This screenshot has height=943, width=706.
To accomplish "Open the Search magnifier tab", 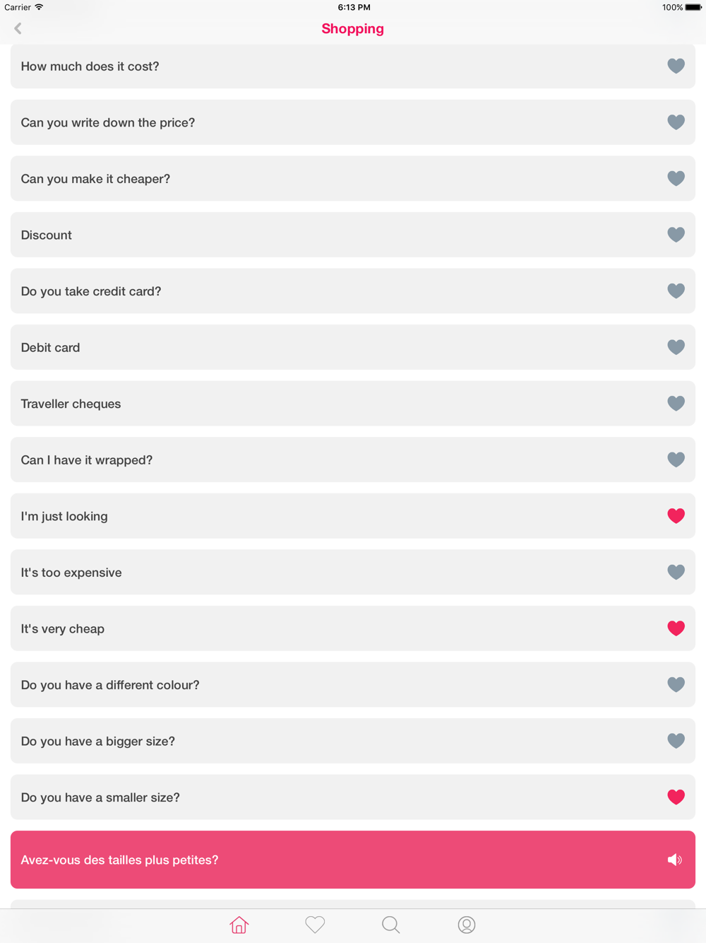I will point(390,925).
